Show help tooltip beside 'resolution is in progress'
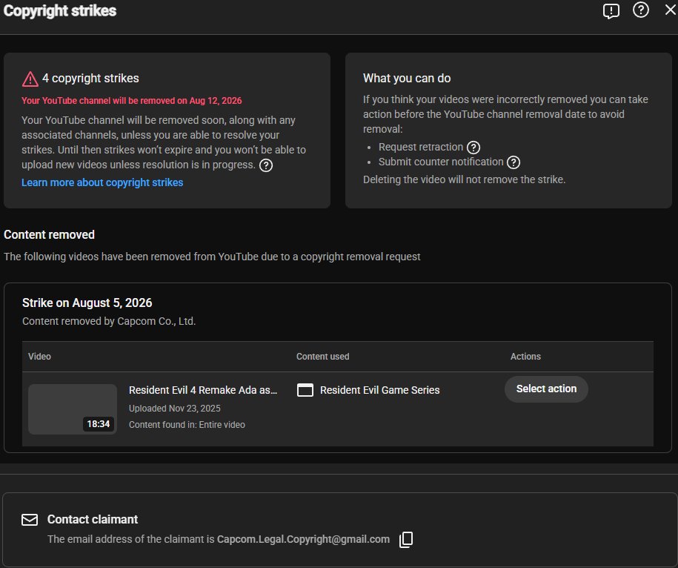This screenshot has height=568, width=678. tap(266, 165)
